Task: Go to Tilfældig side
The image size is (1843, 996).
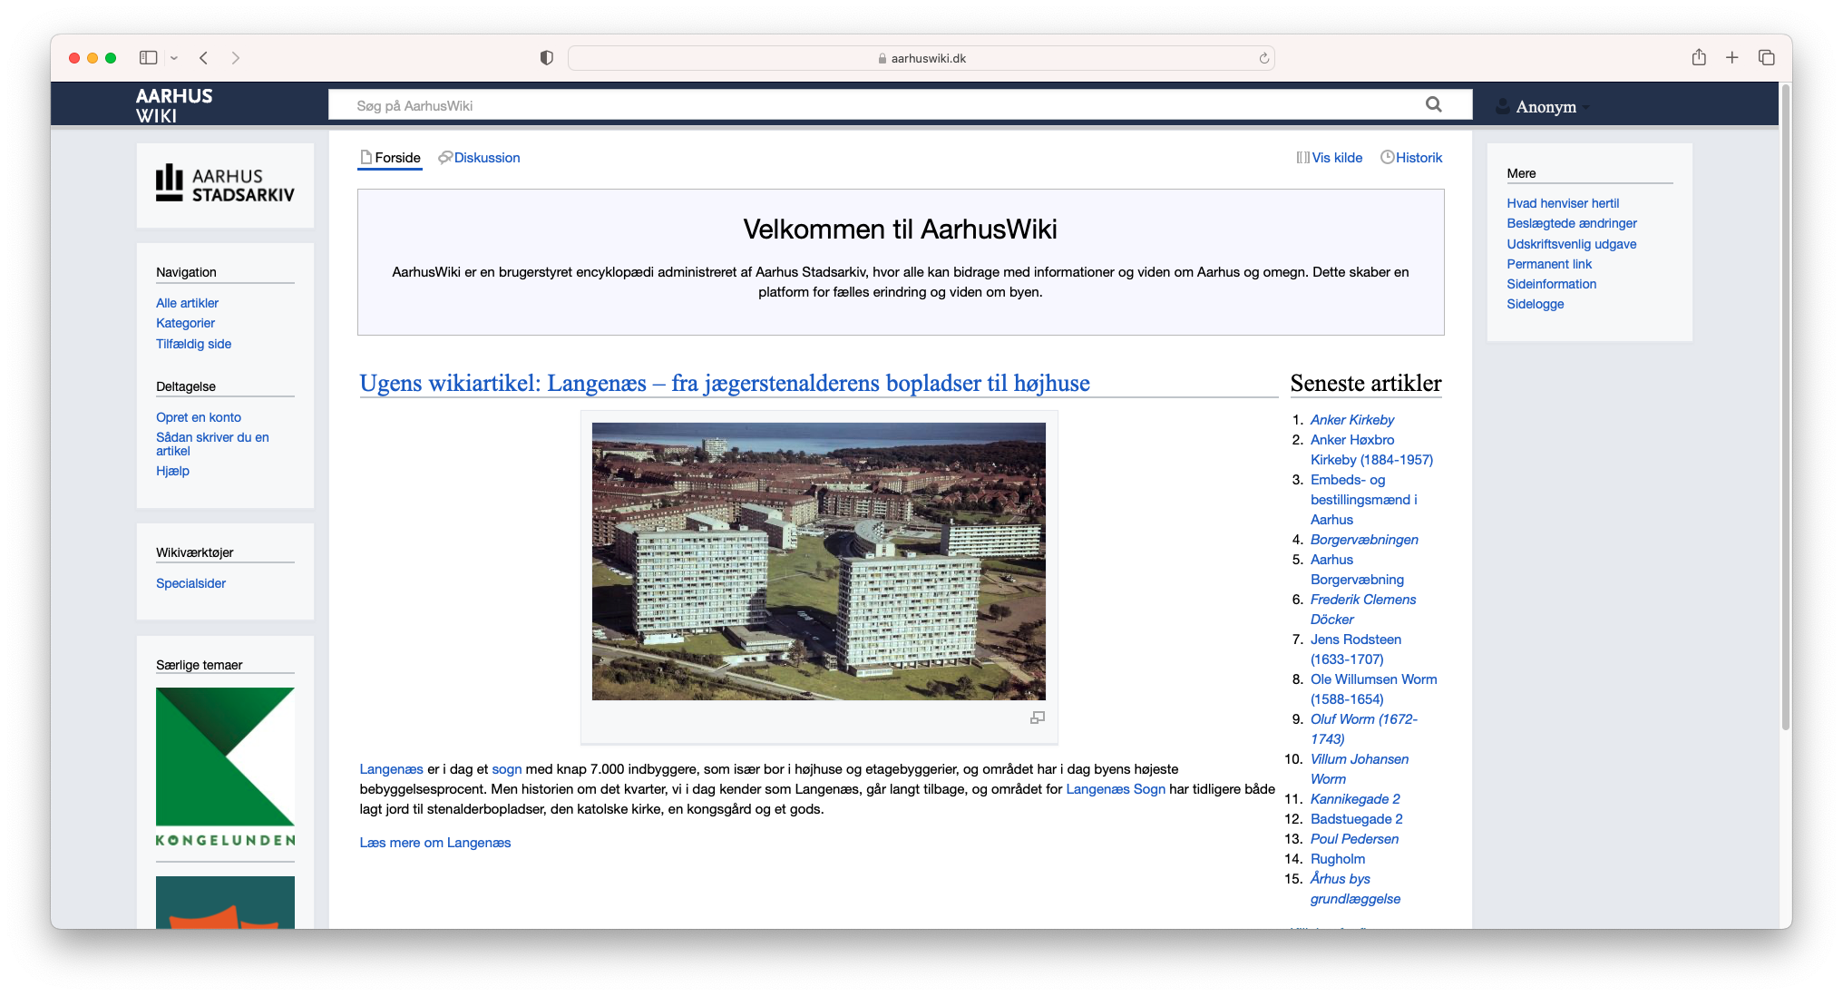Action: 193,344
